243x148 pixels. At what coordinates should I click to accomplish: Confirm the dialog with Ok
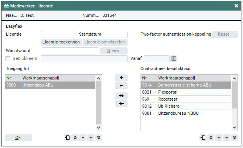18,138
